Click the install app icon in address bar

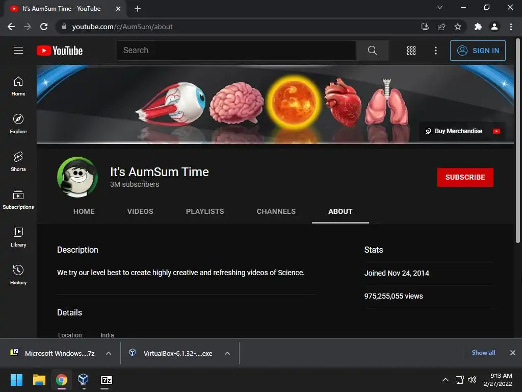click(x=425, y=27)
